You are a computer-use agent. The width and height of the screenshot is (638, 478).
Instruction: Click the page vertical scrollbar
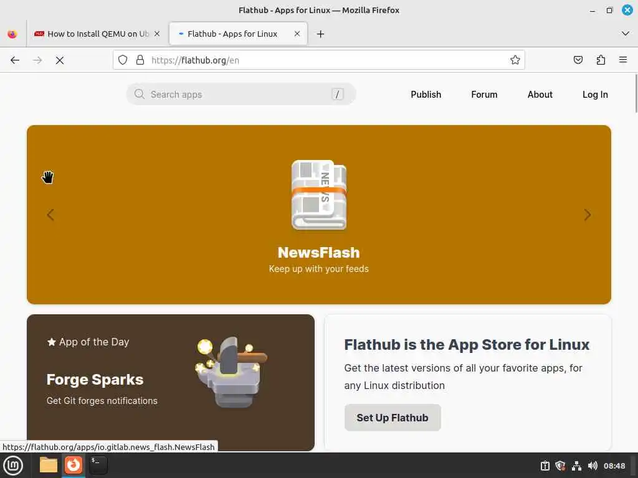point(635,93)
